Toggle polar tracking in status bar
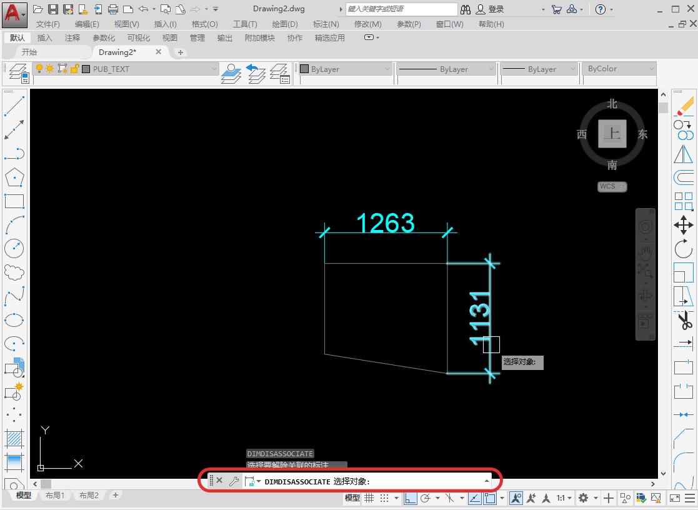The height and width of the screenshot is (510, 698). pos(426,498)
